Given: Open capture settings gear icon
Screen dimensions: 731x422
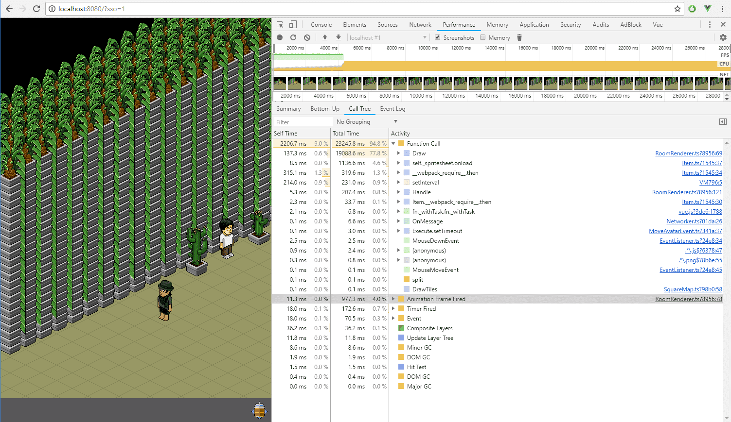Looking at the screenshot, I should [723, 37].
